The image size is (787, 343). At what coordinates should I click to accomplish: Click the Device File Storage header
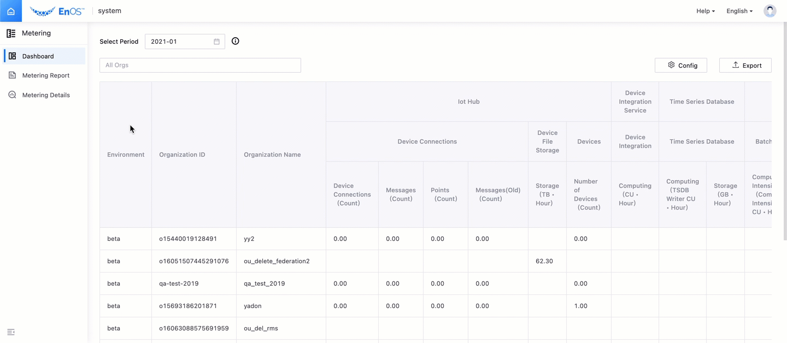tap(547, 141)
